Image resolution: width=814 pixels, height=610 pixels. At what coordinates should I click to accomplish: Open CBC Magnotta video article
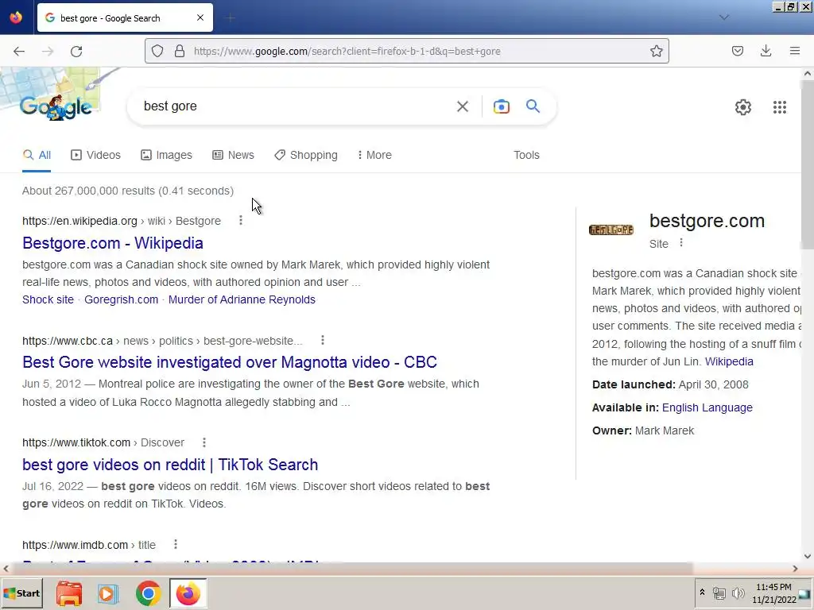(230, 362)
